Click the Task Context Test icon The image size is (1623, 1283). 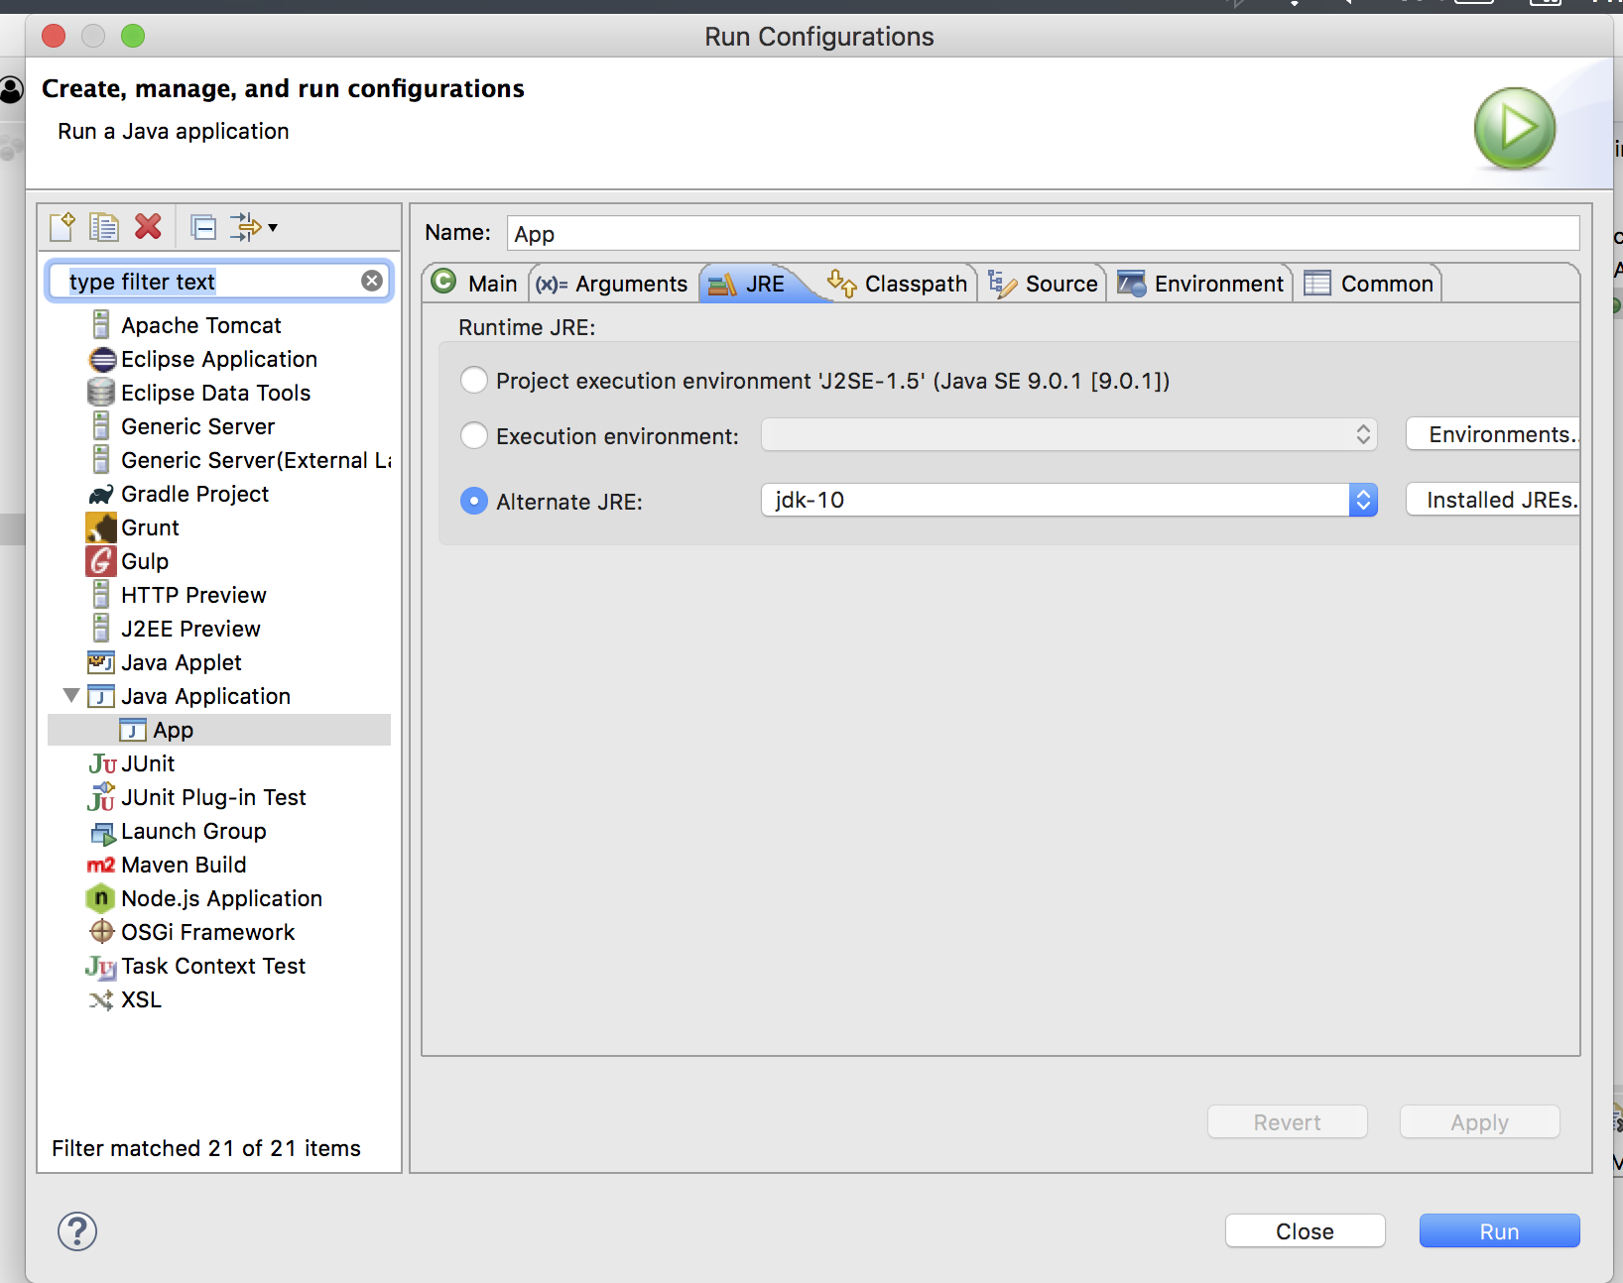pos(101,966)
